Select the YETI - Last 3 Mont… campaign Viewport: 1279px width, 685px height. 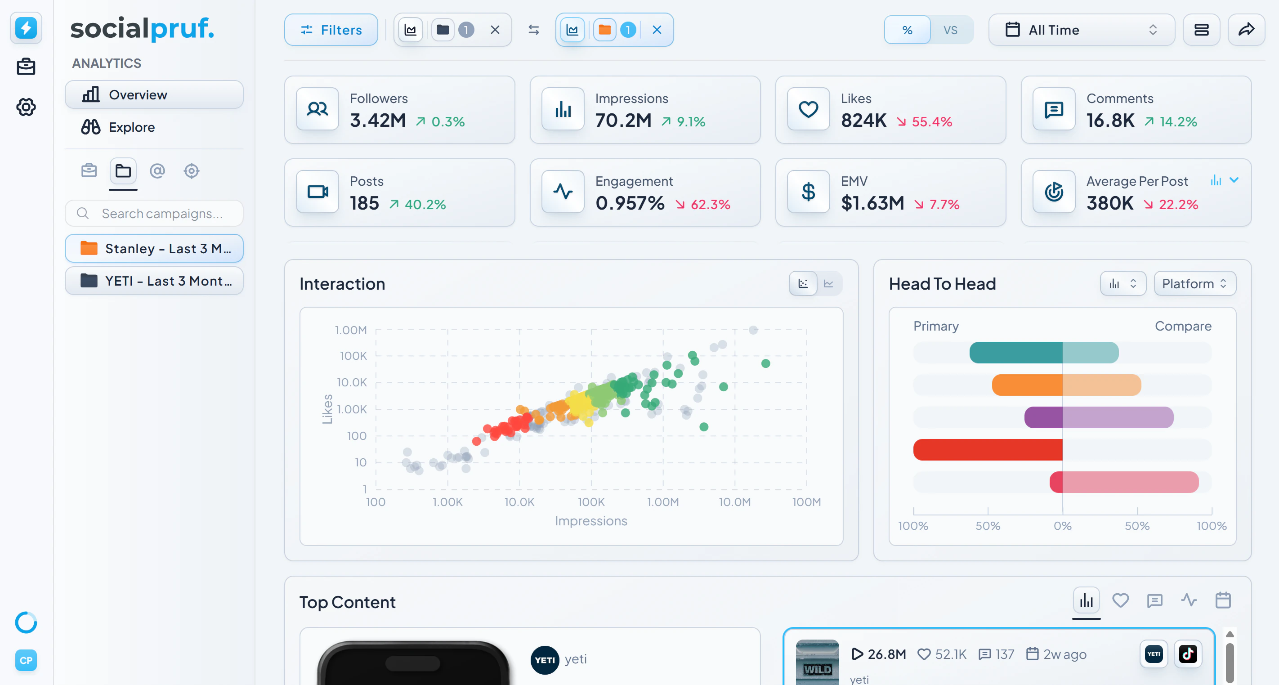tap(154, 281)
